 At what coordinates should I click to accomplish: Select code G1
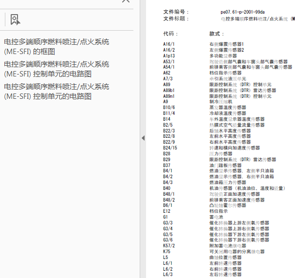coord(166,217)
